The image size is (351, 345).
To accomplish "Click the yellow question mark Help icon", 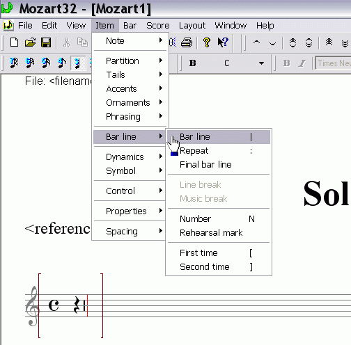I will (207, 42).
